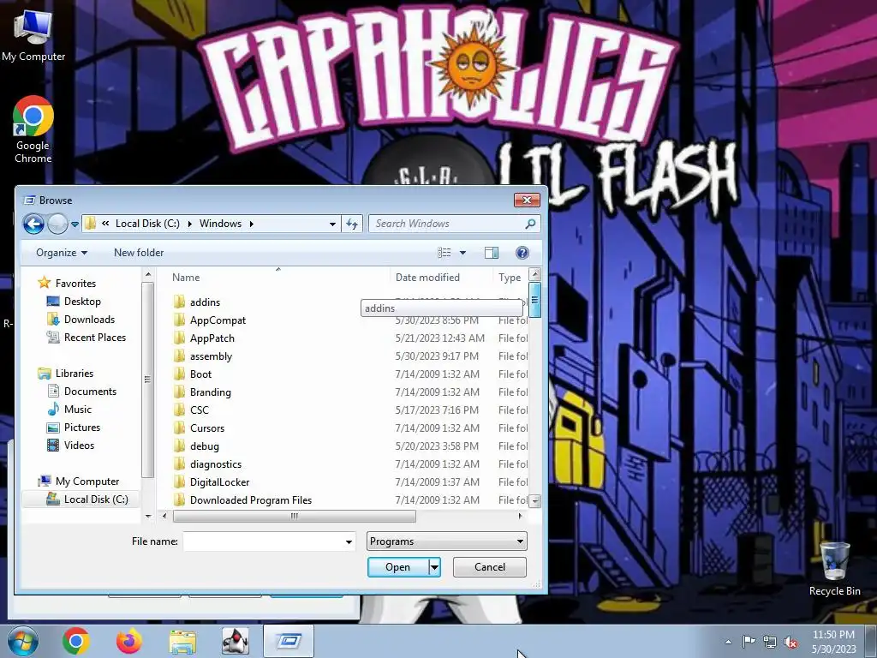The width and height of the screenshot is (877, 658).
Task: Open the Java app taskbar icon
Action: (236, 641)
